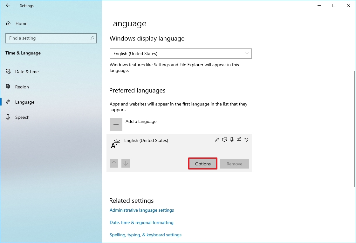Viewport: 356px width, 243px height.
Task: Click the Time & Language heading
Action: [x=23, y=53]
